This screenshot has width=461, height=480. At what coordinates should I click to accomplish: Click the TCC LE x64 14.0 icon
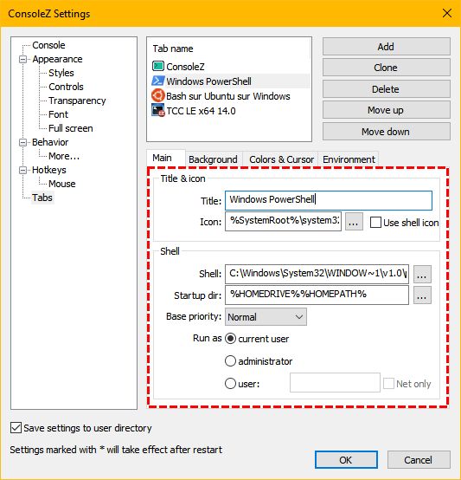pos(158,111)
